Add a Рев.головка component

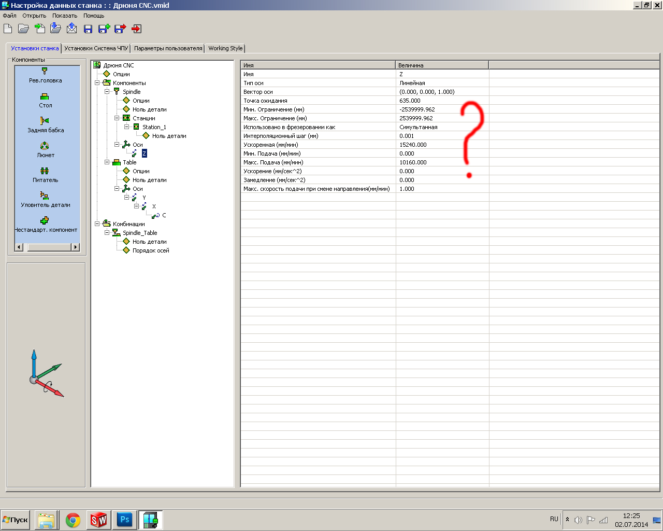coord(46,76)
